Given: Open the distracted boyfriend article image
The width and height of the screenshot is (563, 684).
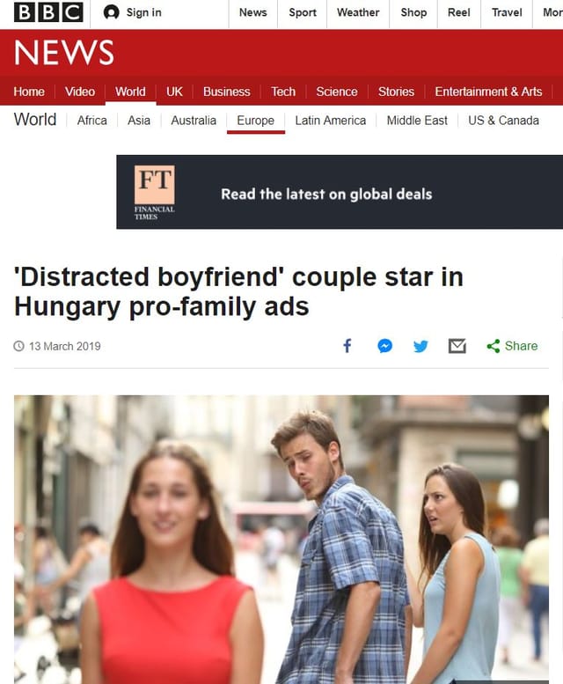Looking at the screenshot, I should tap(281, 539).
